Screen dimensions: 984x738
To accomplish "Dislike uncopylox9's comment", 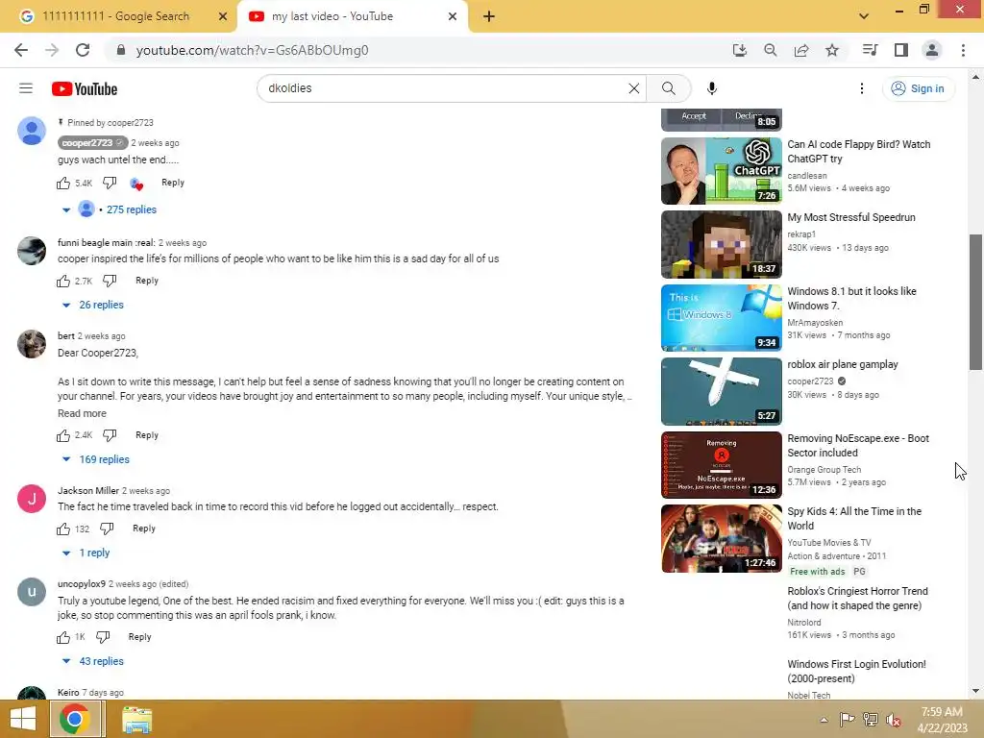I will [103, 637].
